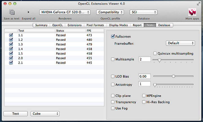Switch to the Extensions tab
203x122 pixels.
[74, 25]
